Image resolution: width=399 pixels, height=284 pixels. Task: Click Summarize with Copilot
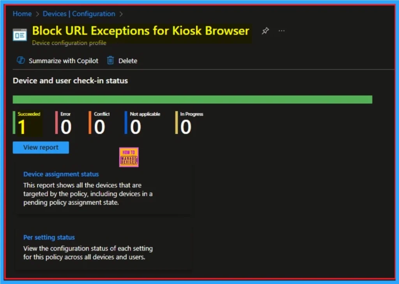[x=64, y=61]
